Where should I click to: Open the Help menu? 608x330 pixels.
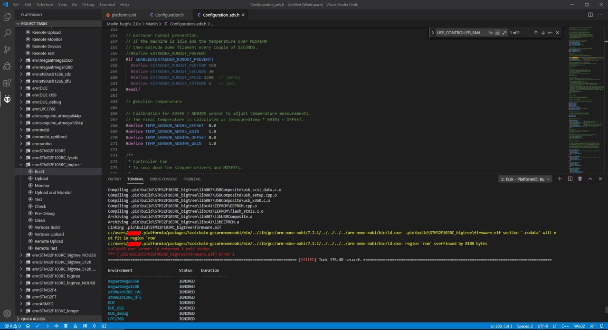[x=124, y=4]
